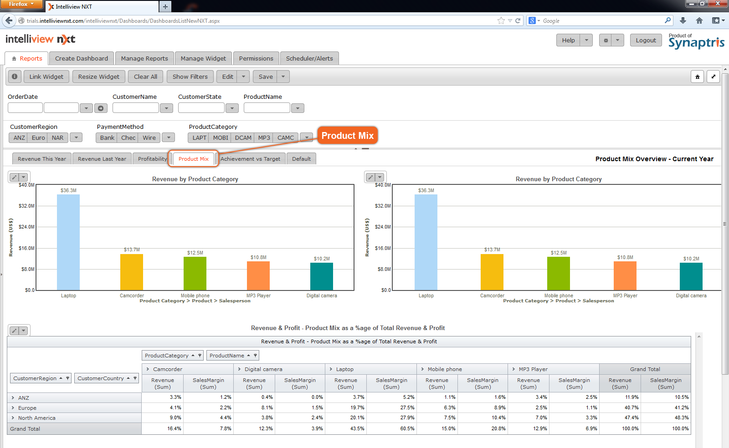Open the CustomerName filter dropdown arrow
The width and height of the screenshot is (729, 448).
coord(166,108)
